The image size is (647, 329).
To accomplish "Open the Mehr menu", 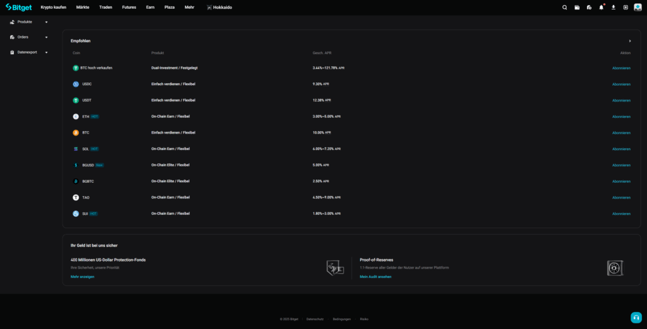I will pyautogui.click(x=190, y=8).
